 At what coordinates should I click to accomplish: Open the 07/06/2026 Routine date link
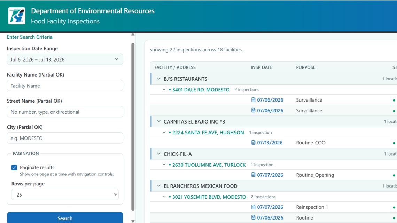tap(270, 218)
